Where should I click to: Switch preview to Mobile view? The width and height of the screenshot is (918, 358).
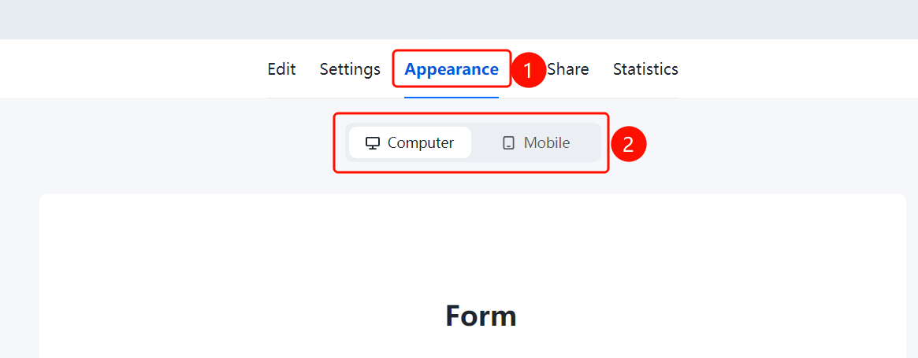pos(536,142)
